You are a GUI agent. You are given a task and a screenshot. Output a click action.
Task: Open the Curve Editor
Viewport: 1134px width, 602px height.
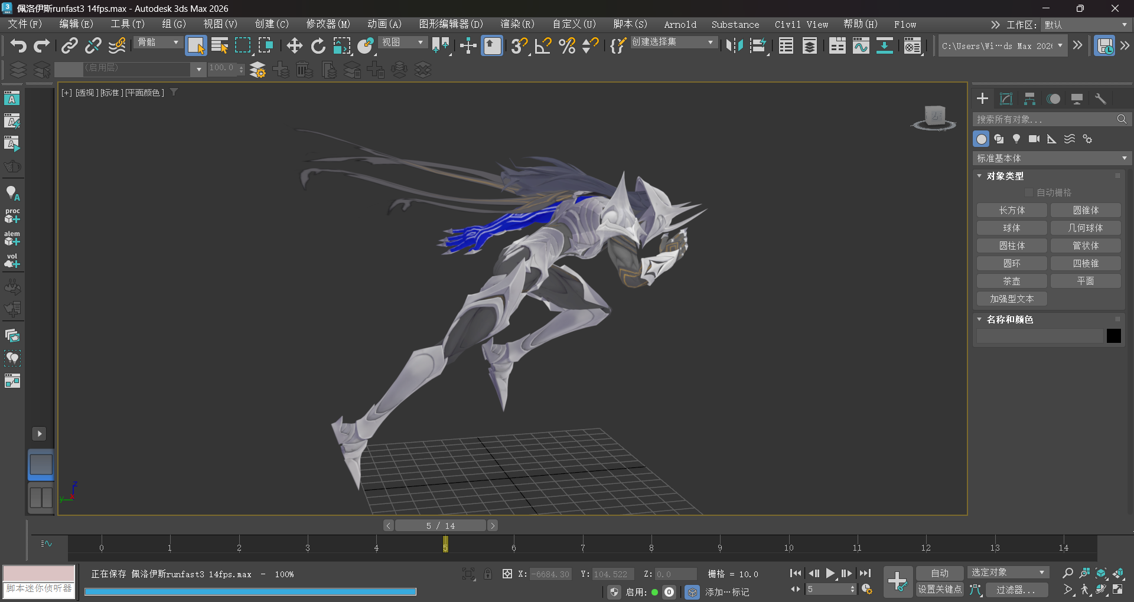861,45
